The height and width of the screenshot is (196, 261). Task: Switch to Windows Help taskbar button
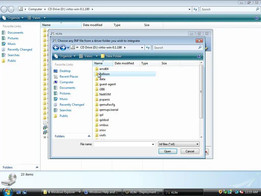(102, 192)
